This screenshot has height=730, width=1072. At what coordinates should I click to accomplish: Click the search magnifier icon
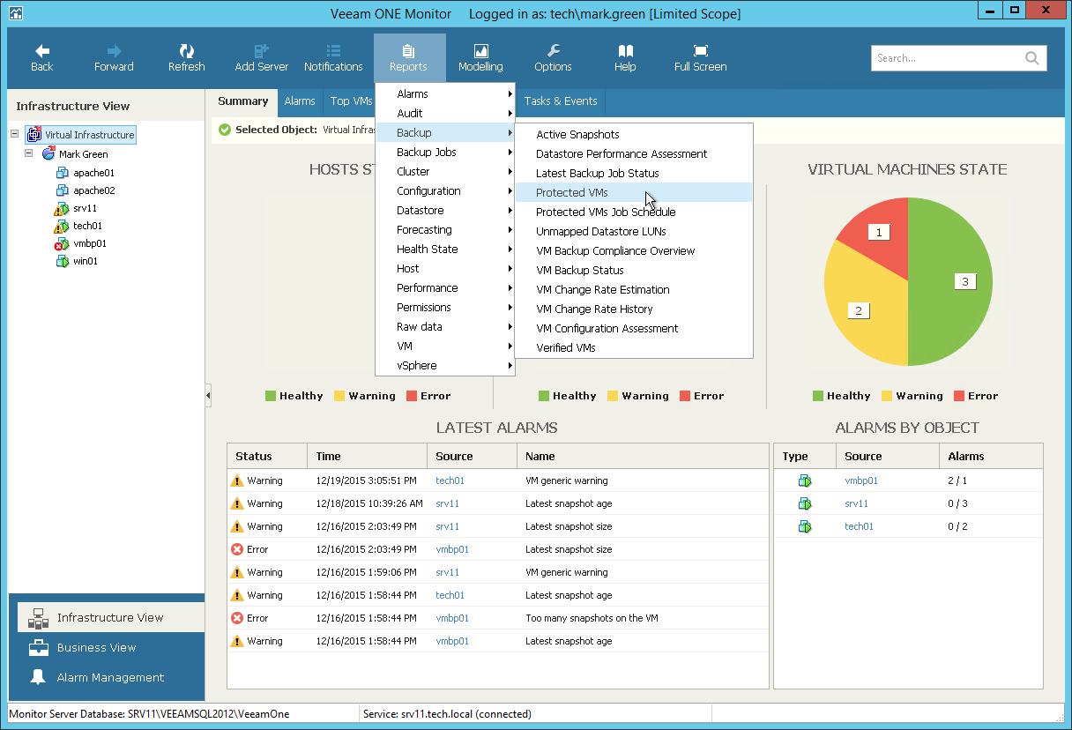[x=1032, y=58]
